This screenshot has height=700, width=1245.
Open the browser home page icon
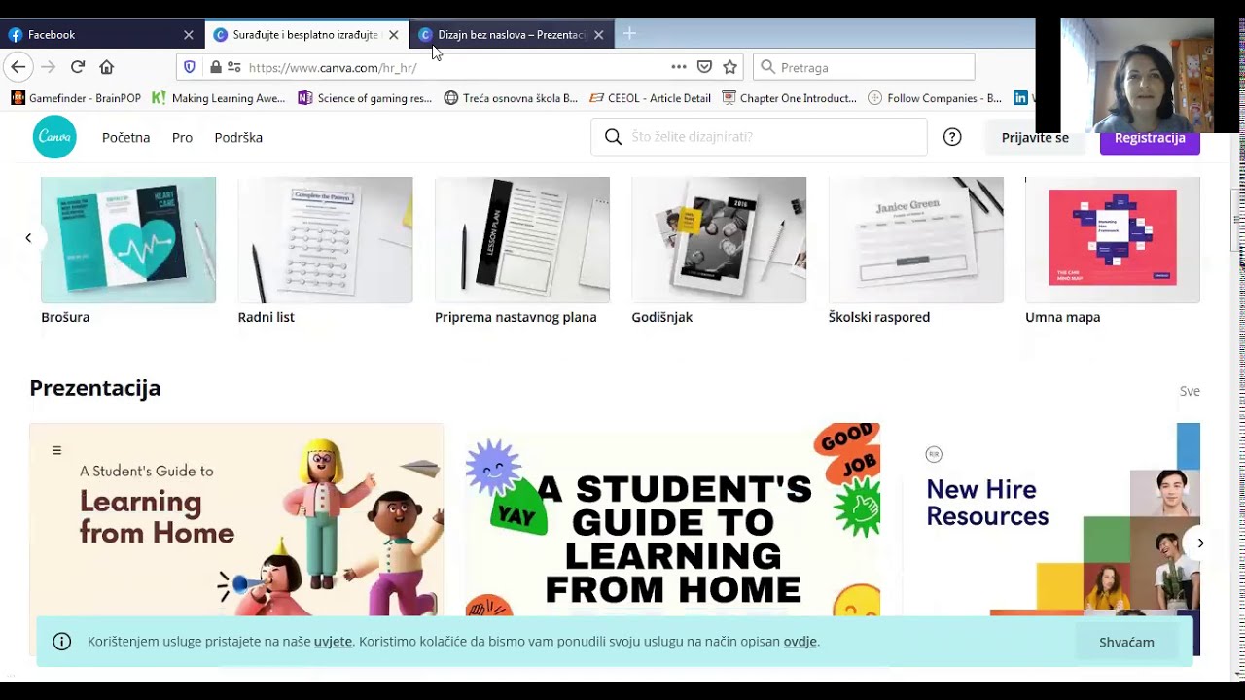point(107,67)
